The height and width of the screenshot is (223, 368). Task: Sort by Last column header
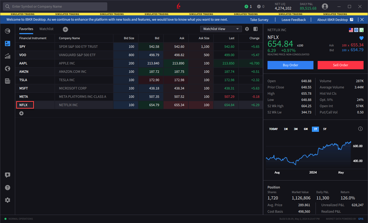click(x=231, y=38)
